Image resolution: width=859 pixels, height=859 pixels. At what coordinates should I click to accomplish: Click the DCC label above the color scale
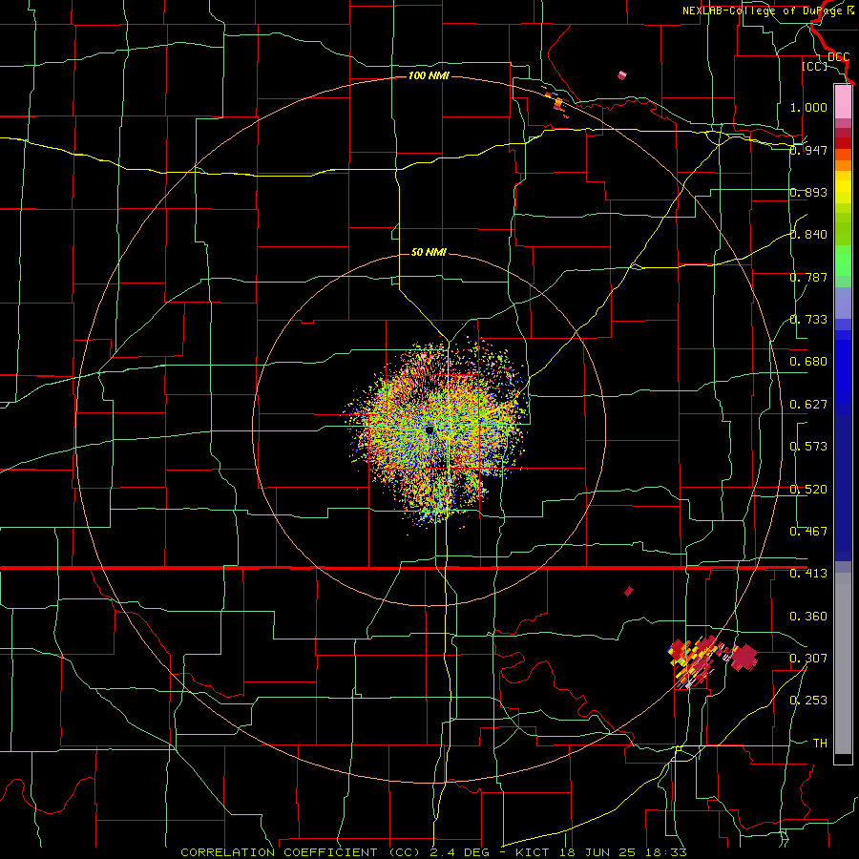tap(838, 57)
